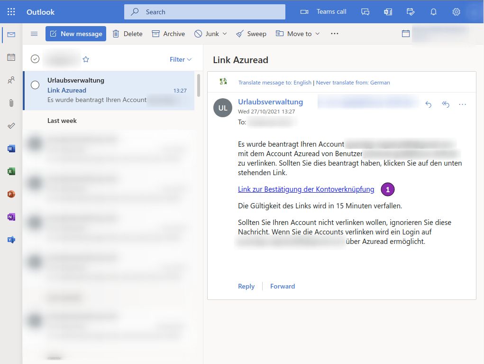
Task: Click the New message button
Action: tap(76, 34)
